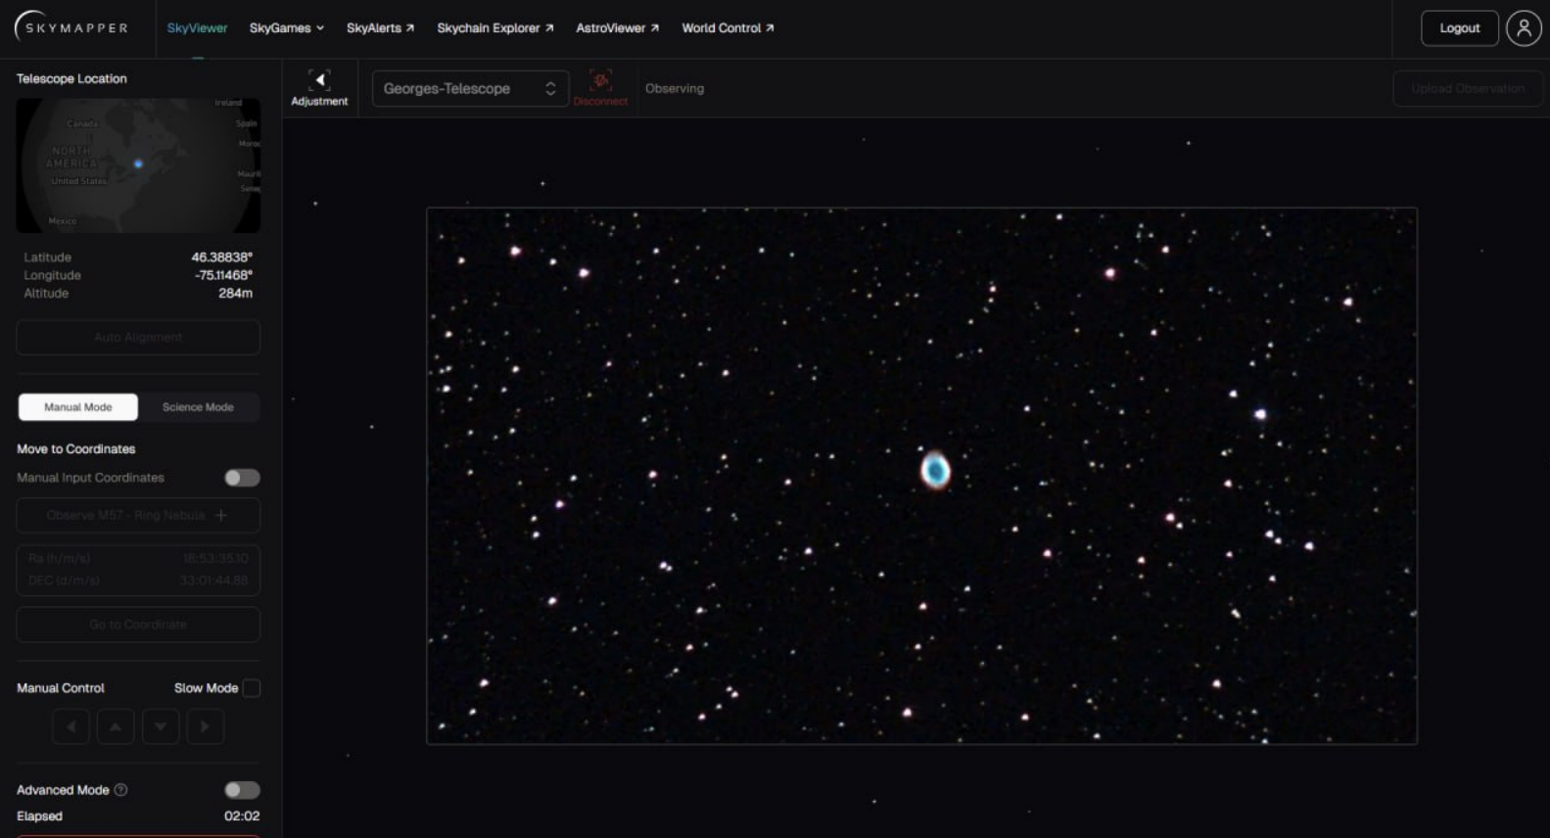Check the Slow Mode checkbox
Screen dimensions: 1550x838
tap(252, 688)
